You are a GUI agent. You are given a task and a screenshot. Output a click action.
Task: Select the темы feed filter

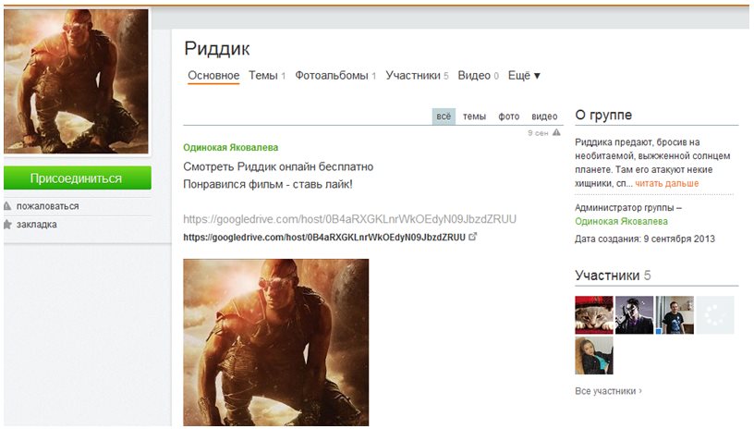click(474, 116)
